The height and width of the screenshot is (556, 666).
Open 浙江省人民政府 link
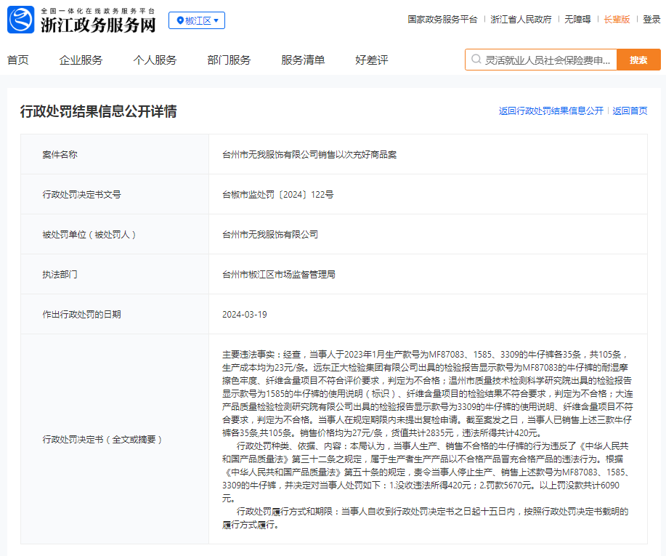(521, 20)
